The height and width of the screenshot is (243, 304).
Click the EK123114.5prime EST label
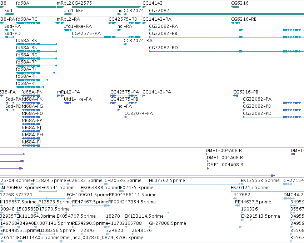click(x=144, y=216)
